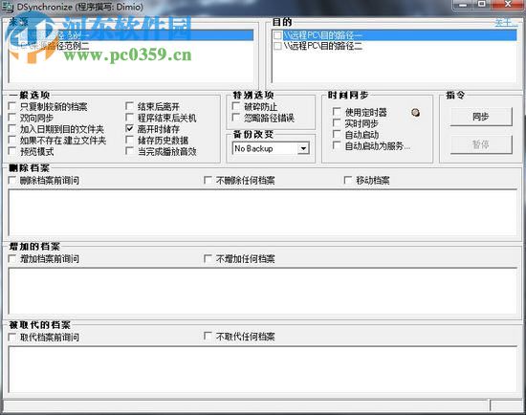
Task: Toggle 自动启动 checkbox
Action: pyautogui.click(x=337, y=134)
